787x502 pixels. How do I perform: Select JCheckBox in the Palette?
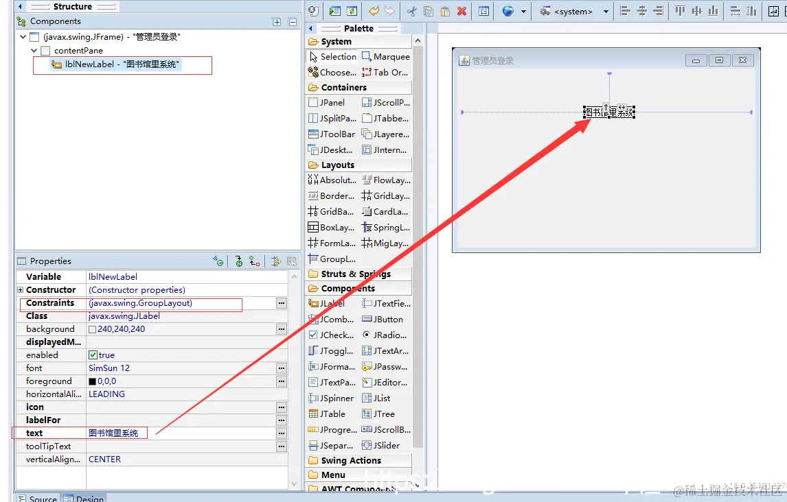331,335
